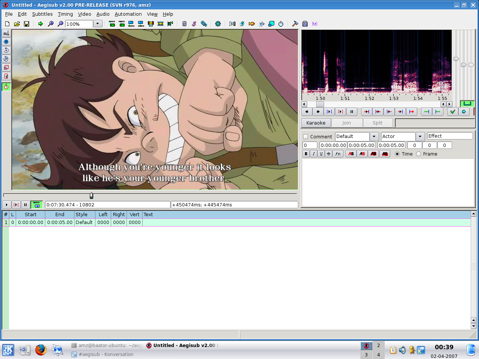Pick primary color with first AB button
Screen dimensions: 479x359
pos(351,154)
